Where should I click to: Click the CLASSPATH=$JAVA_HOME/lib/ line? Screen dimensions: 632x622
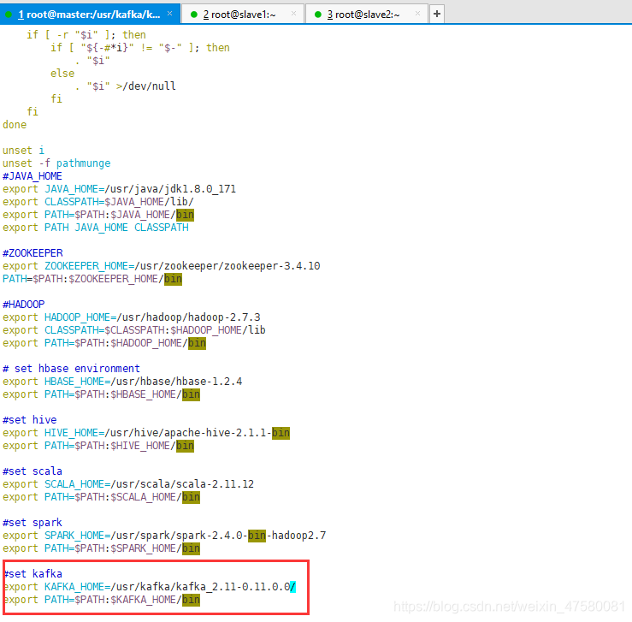click(x=98, y=202)
